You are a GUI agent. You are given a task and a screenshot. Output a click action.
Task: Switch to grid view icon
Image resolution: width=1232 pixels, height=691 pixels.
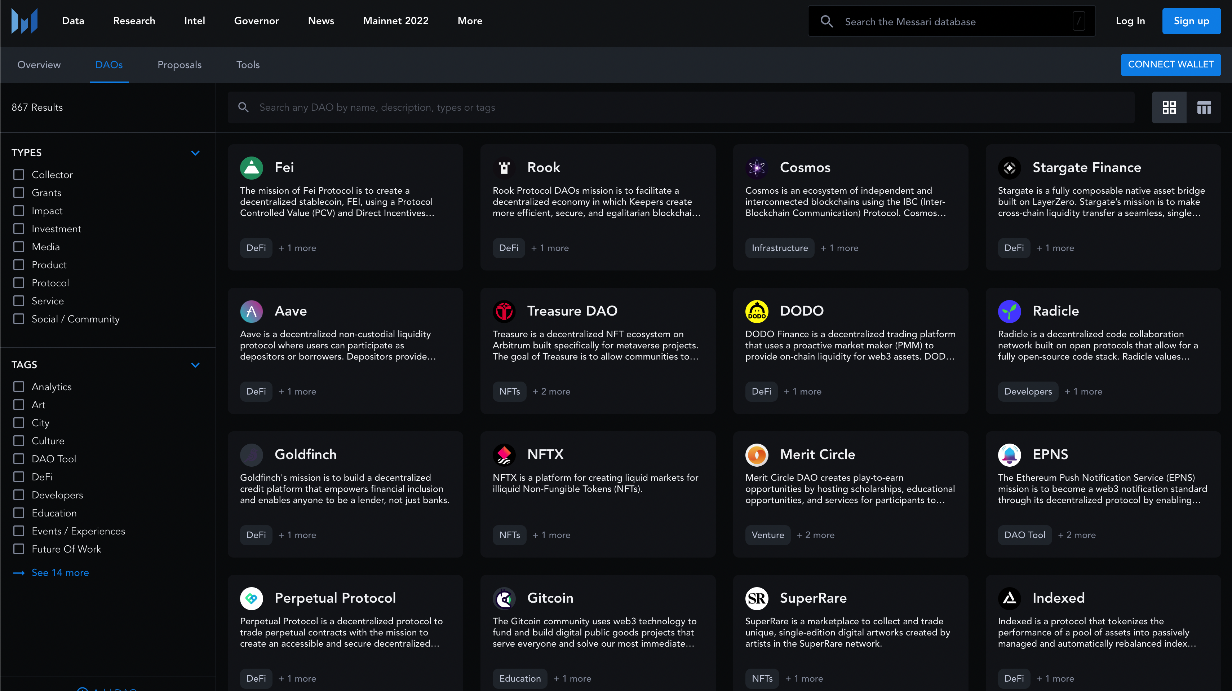(x=1169, y=107)
